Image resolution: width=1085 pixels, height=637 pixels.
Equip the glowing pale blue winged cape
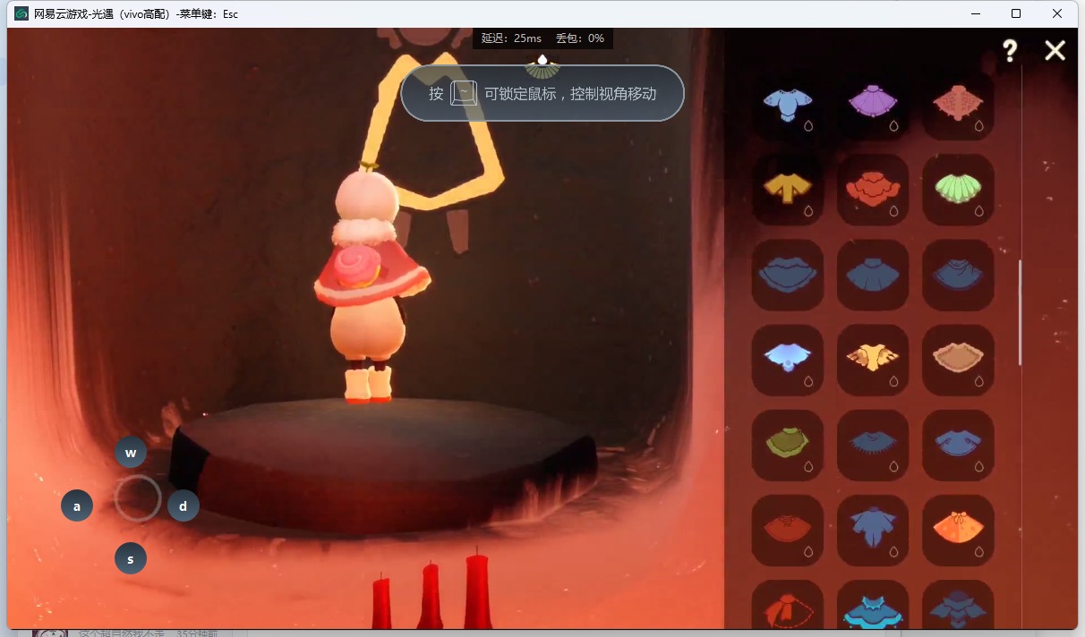click(787, 360)
